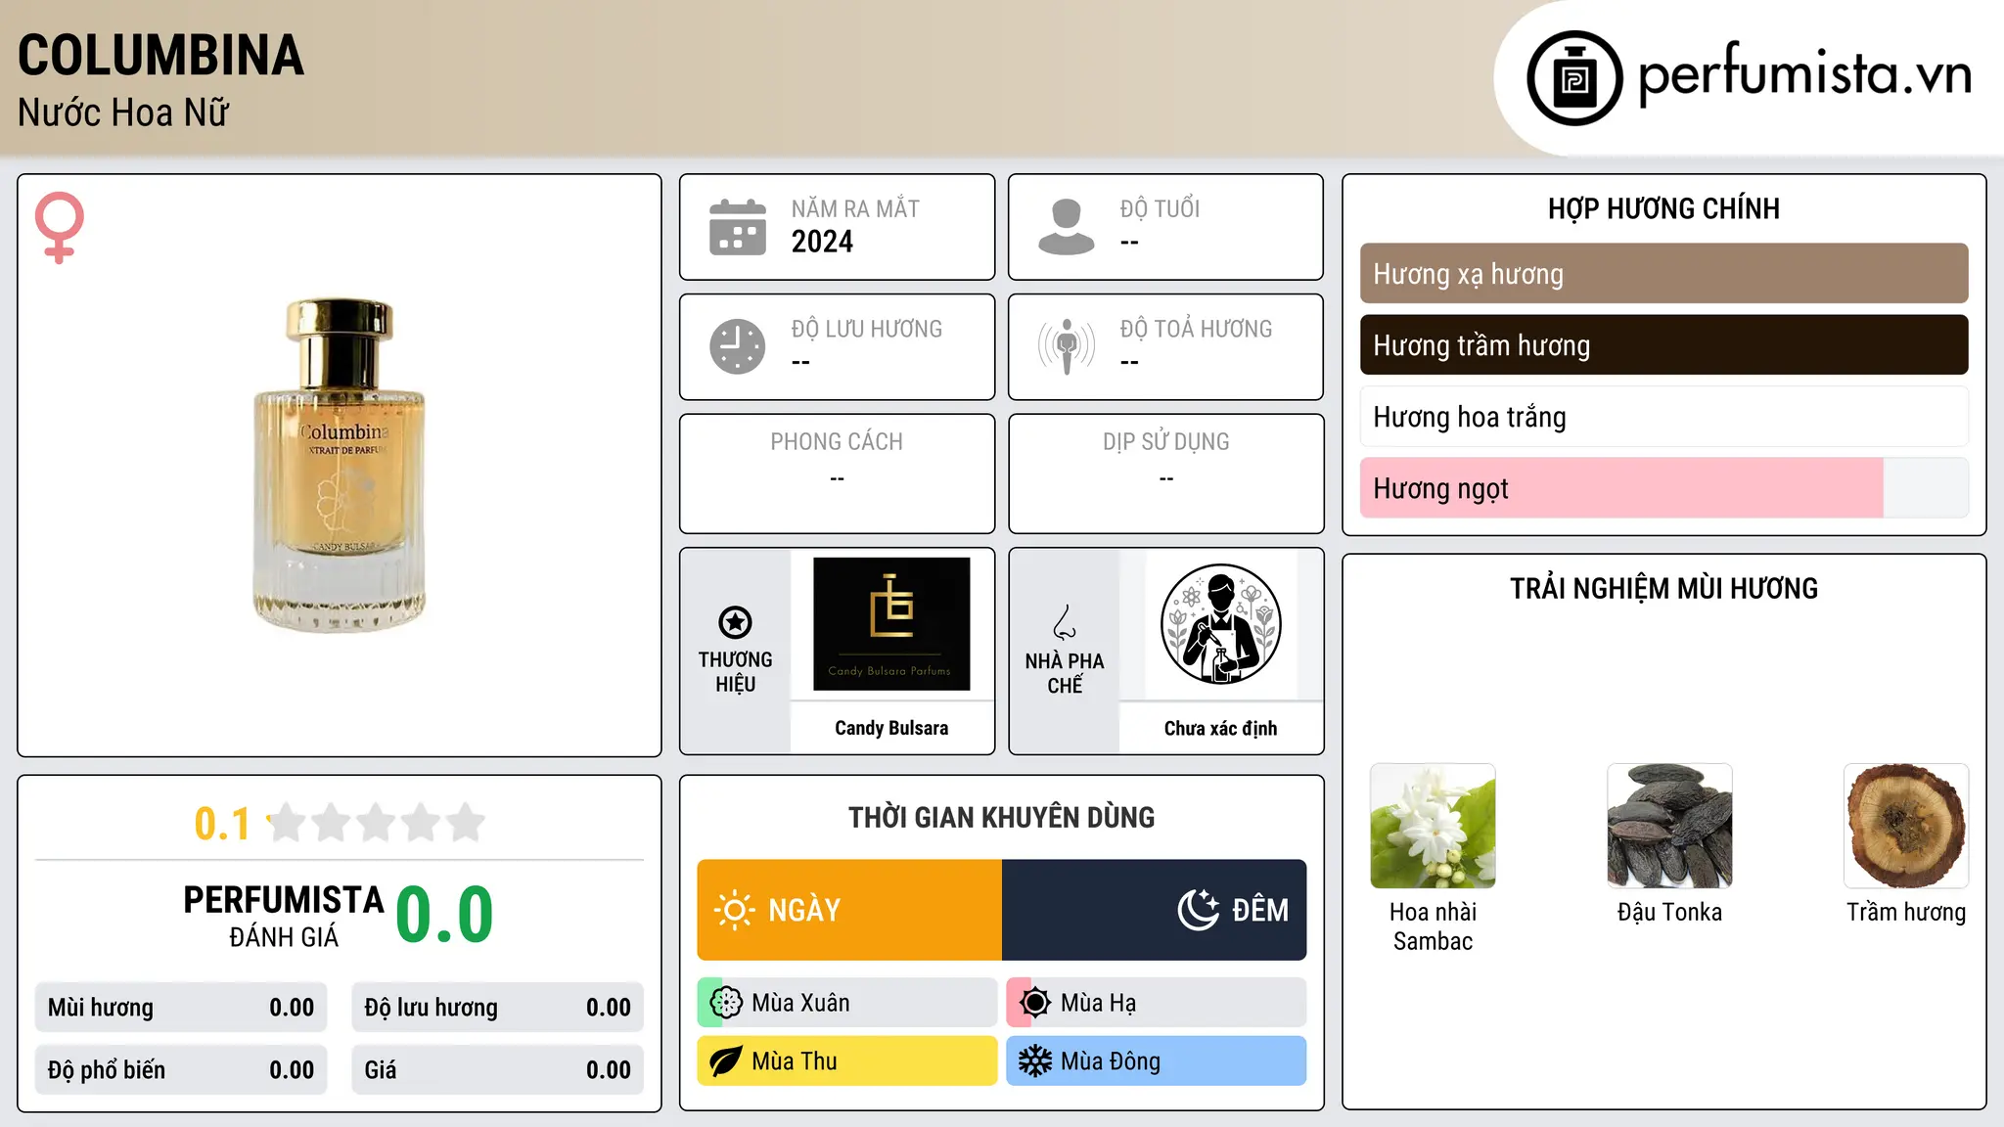Open the Columbina perfume bottle image
2004x1127 pixels.
pyautogui.click(x=340, y=465)
